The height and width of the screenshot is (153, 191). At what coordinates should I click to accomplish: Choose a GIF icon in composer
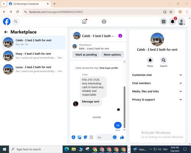point(91,137)
